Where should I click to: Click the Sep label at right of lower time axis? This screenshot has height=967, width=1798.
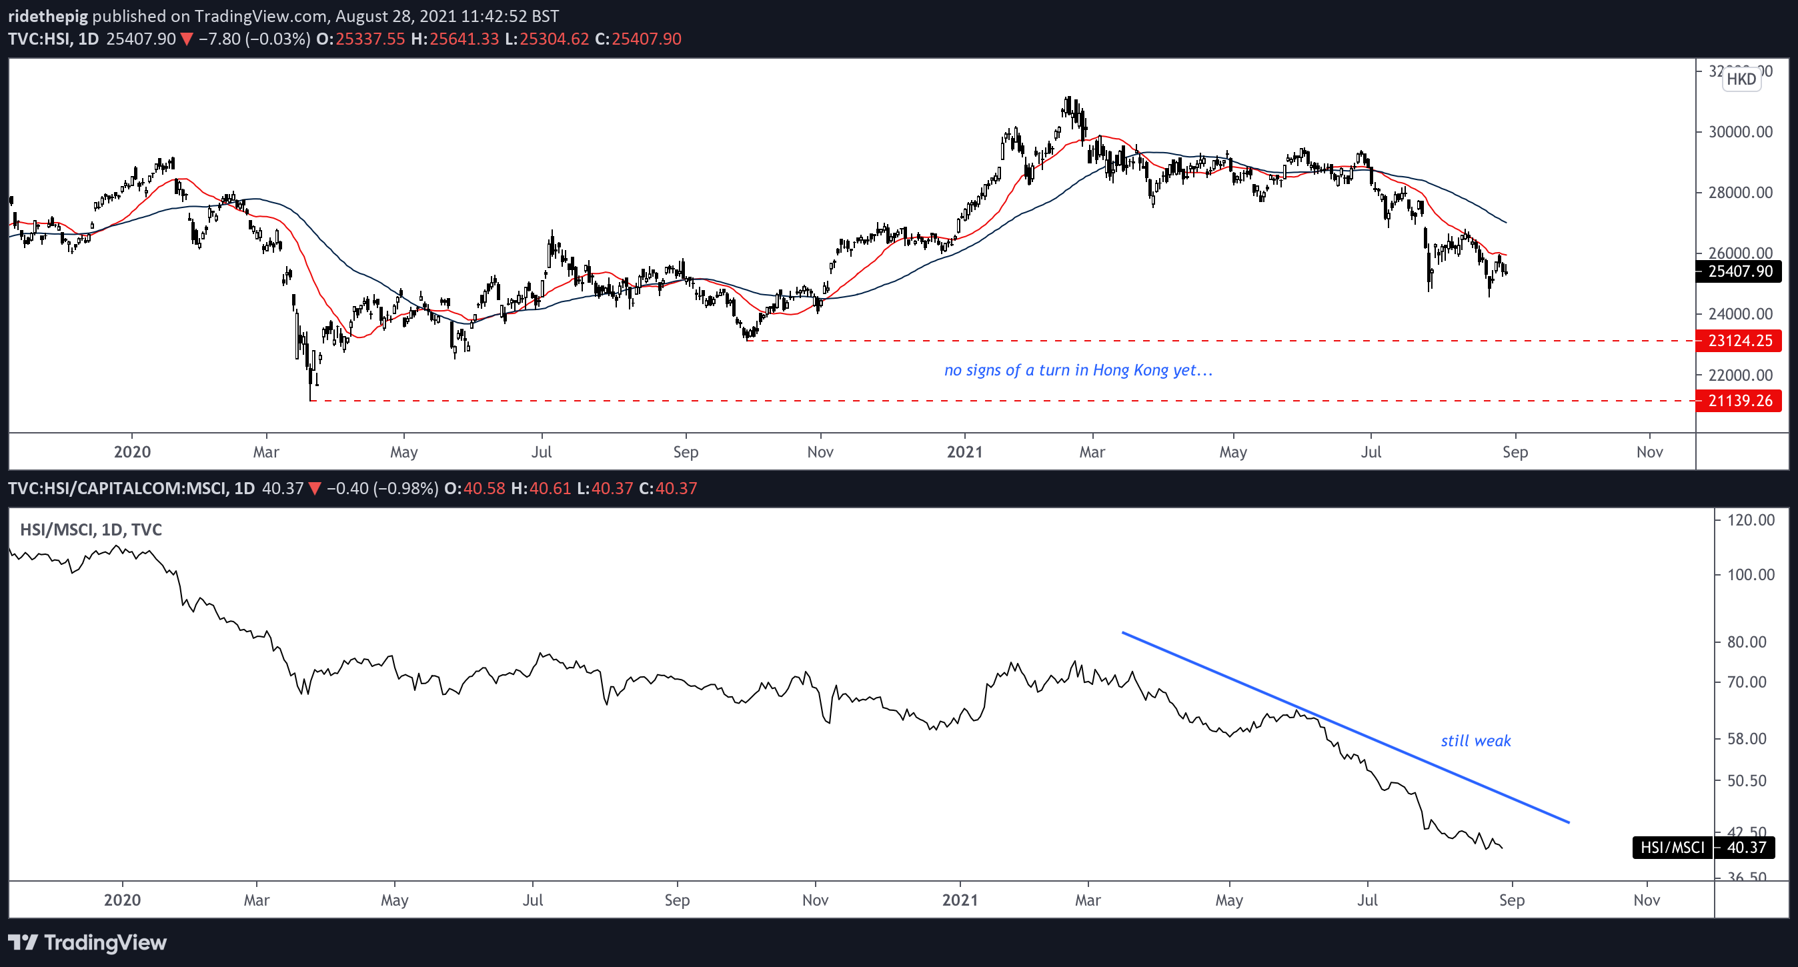coord(1512,901)
